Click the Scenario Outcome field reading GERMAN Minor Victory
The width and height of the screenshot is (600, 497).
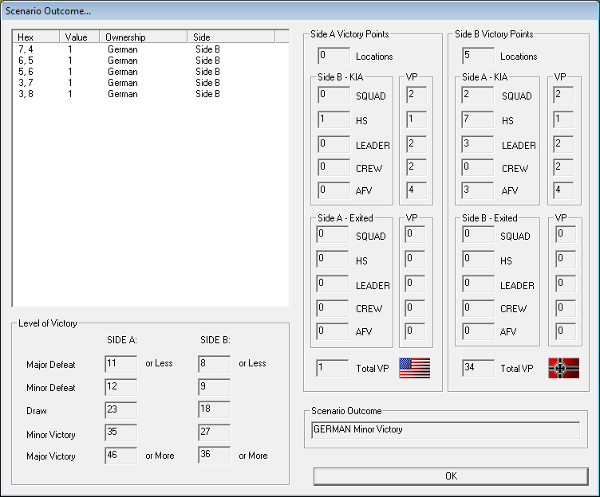446,430
